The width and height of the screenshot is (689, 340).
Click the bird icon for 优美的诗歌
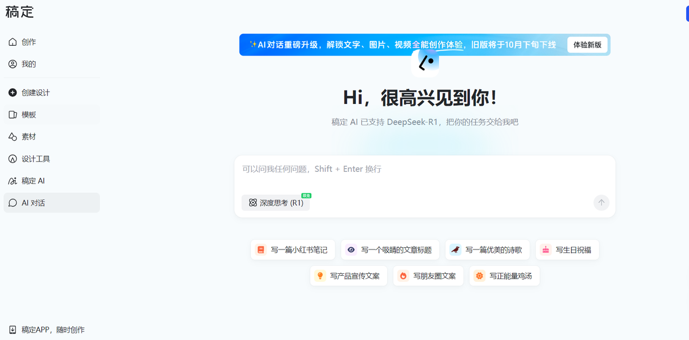[x=456, y=250]
